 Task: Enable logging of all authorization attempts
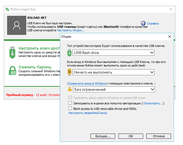pos(70,103)
